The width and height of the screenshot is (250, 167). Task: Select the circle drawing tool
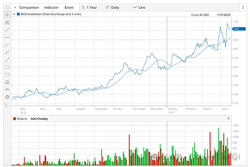[x=7, y=67]
